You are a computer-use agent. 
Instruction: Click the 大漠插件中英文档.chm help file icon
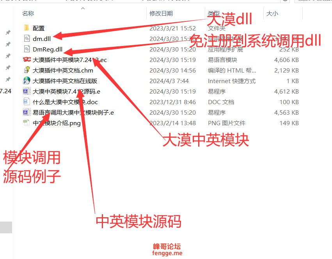point(27,70)
